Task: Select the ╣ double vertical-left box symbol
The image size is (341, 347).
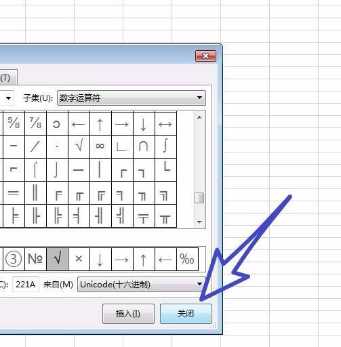Action: click(x=123, y=216)
